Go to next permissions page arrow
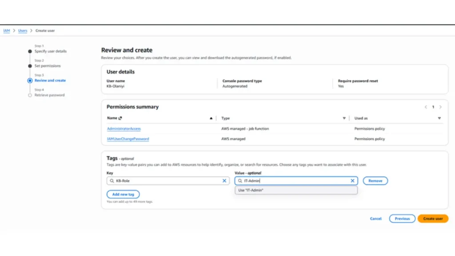The height and width of the screenshot is (256, 455). coord(440,107)
